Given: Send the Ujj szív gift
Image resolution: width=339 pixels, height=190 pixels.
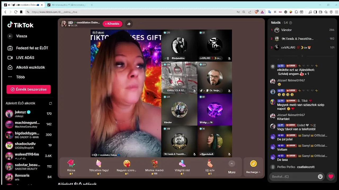Looking at the screenshot, I should (210, 167).
